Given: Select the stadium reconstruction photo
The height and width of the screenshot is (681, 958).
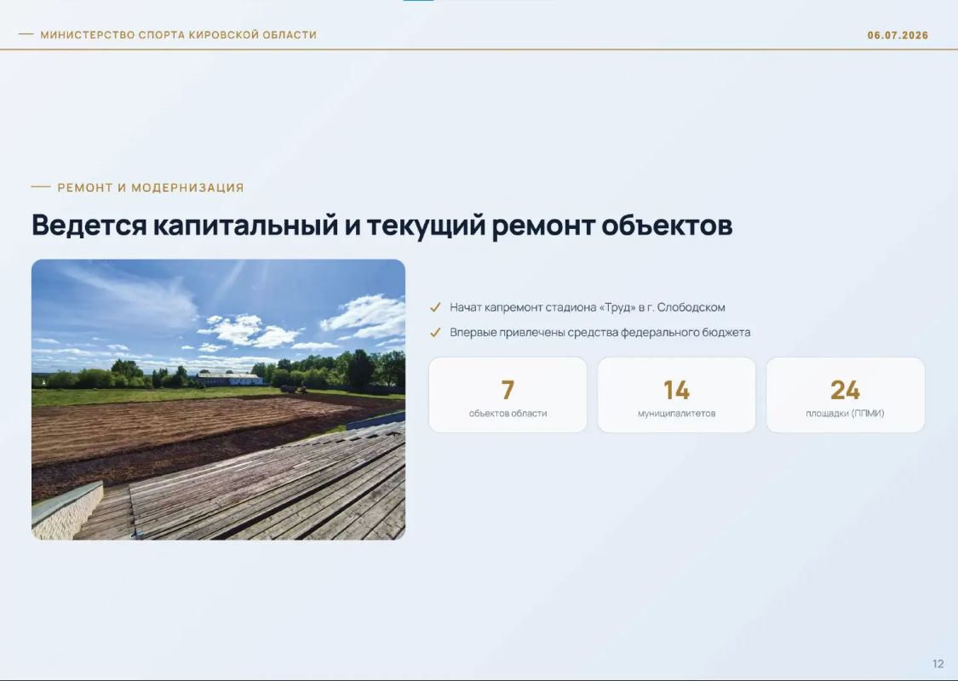Looking at the screenshot, I should tap(218, 399).
